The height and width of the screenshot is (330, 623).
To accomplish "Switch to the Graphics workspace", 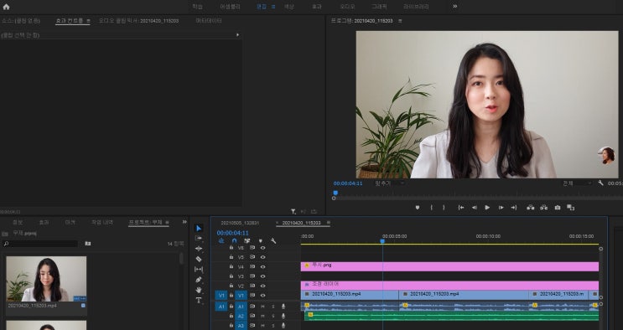I will pos(380,7).
